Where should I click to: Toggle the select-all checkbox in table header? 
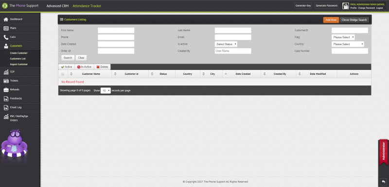(63, 74)
